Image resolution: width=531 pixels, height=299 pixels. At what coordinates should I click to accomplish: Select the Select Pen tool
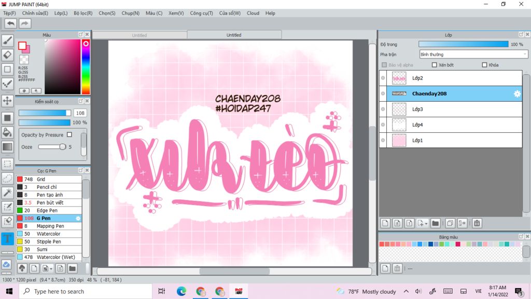point(7,207)
